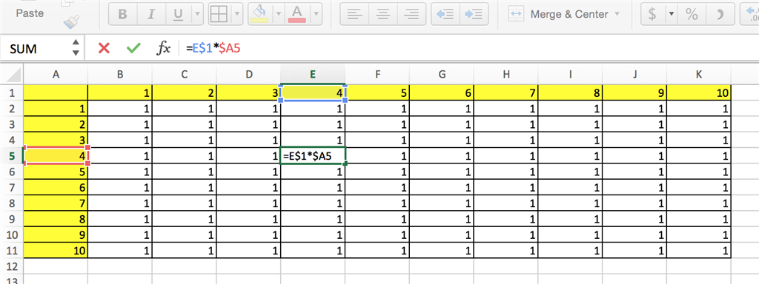Open the font color dropdown arrow

pos(316,14)
